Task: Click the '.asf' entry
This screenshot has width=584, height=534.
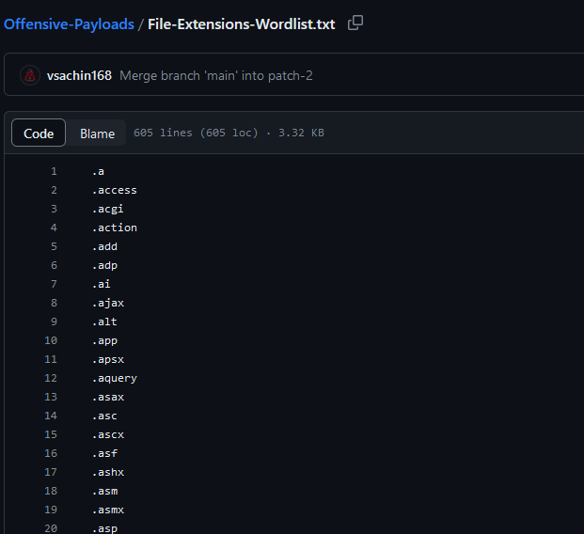Action: click(104, 453)
